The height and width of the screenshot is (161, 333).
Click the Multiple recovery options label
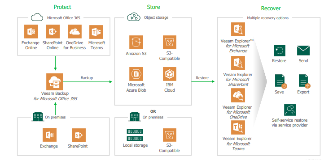point(267,18)
